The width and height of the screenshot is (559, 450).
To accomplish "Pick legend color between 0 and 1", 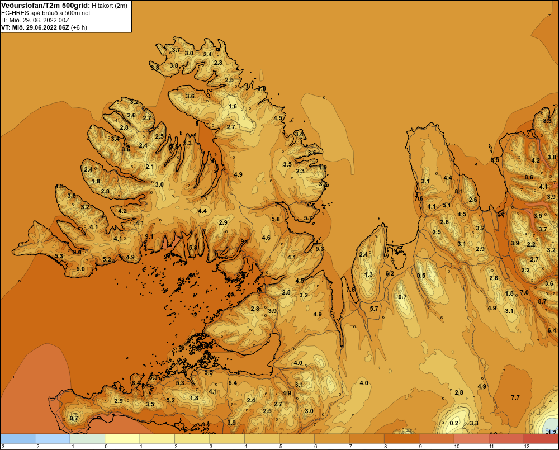I will coord(122,438).
